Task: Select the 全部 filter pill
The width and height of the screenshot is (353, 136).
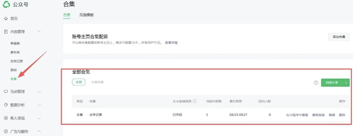Action: [x=79, y=82]
